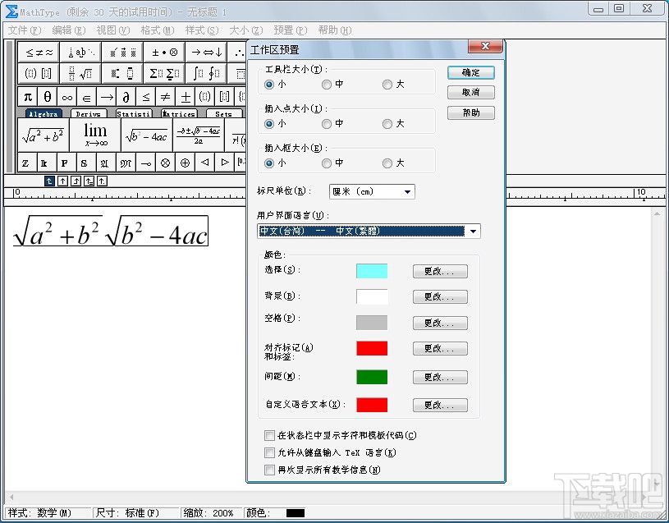Check show characters and template codes in status bar
Screen dimensions: 669x523
tap(269, 435)
